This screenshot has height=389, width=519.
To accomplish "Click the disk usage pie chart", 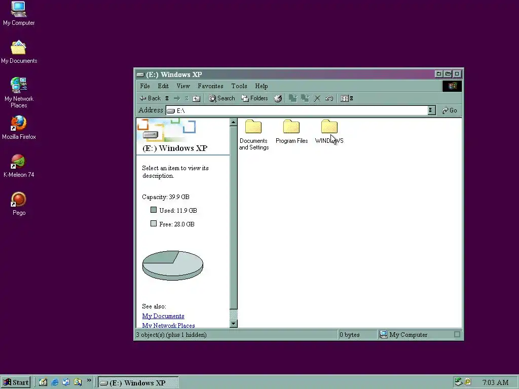I will [x=173, y=265].
